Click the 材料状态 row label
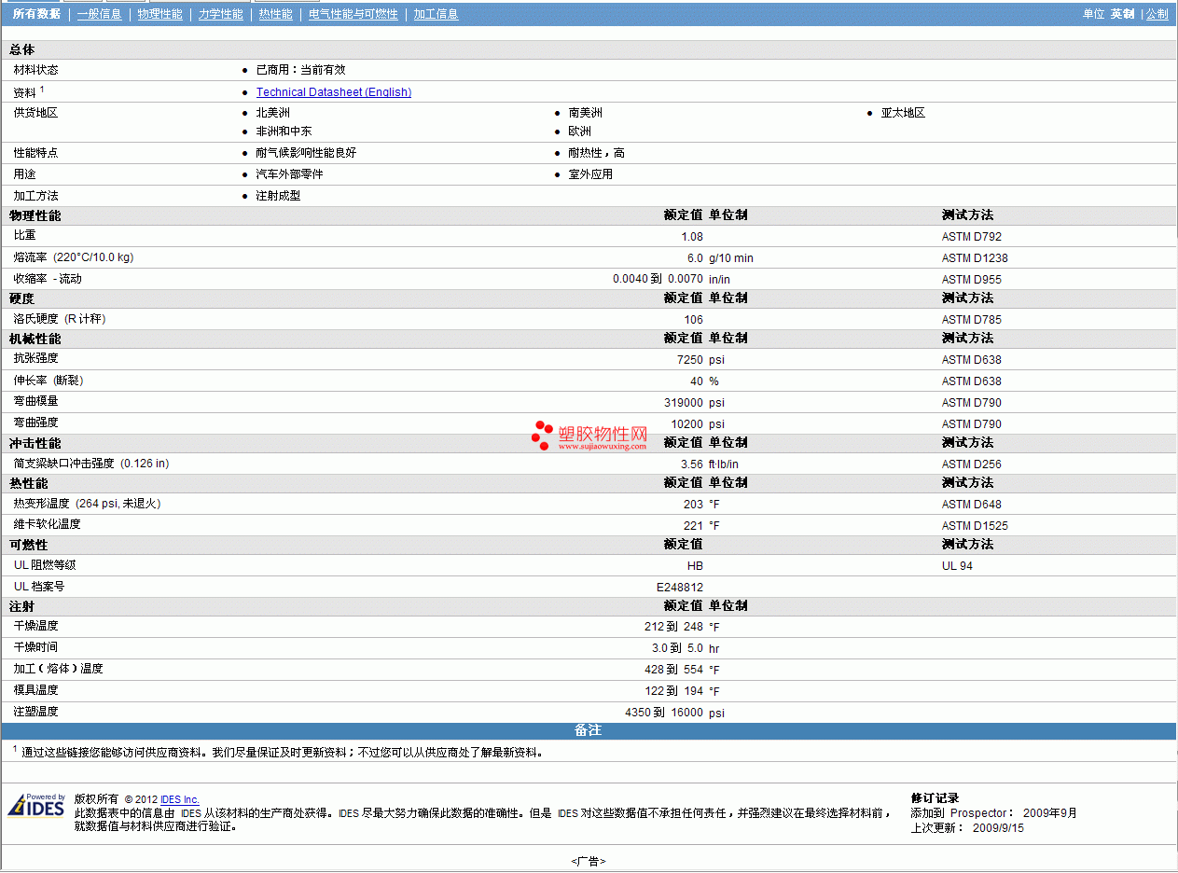 [x=35, y=70]
